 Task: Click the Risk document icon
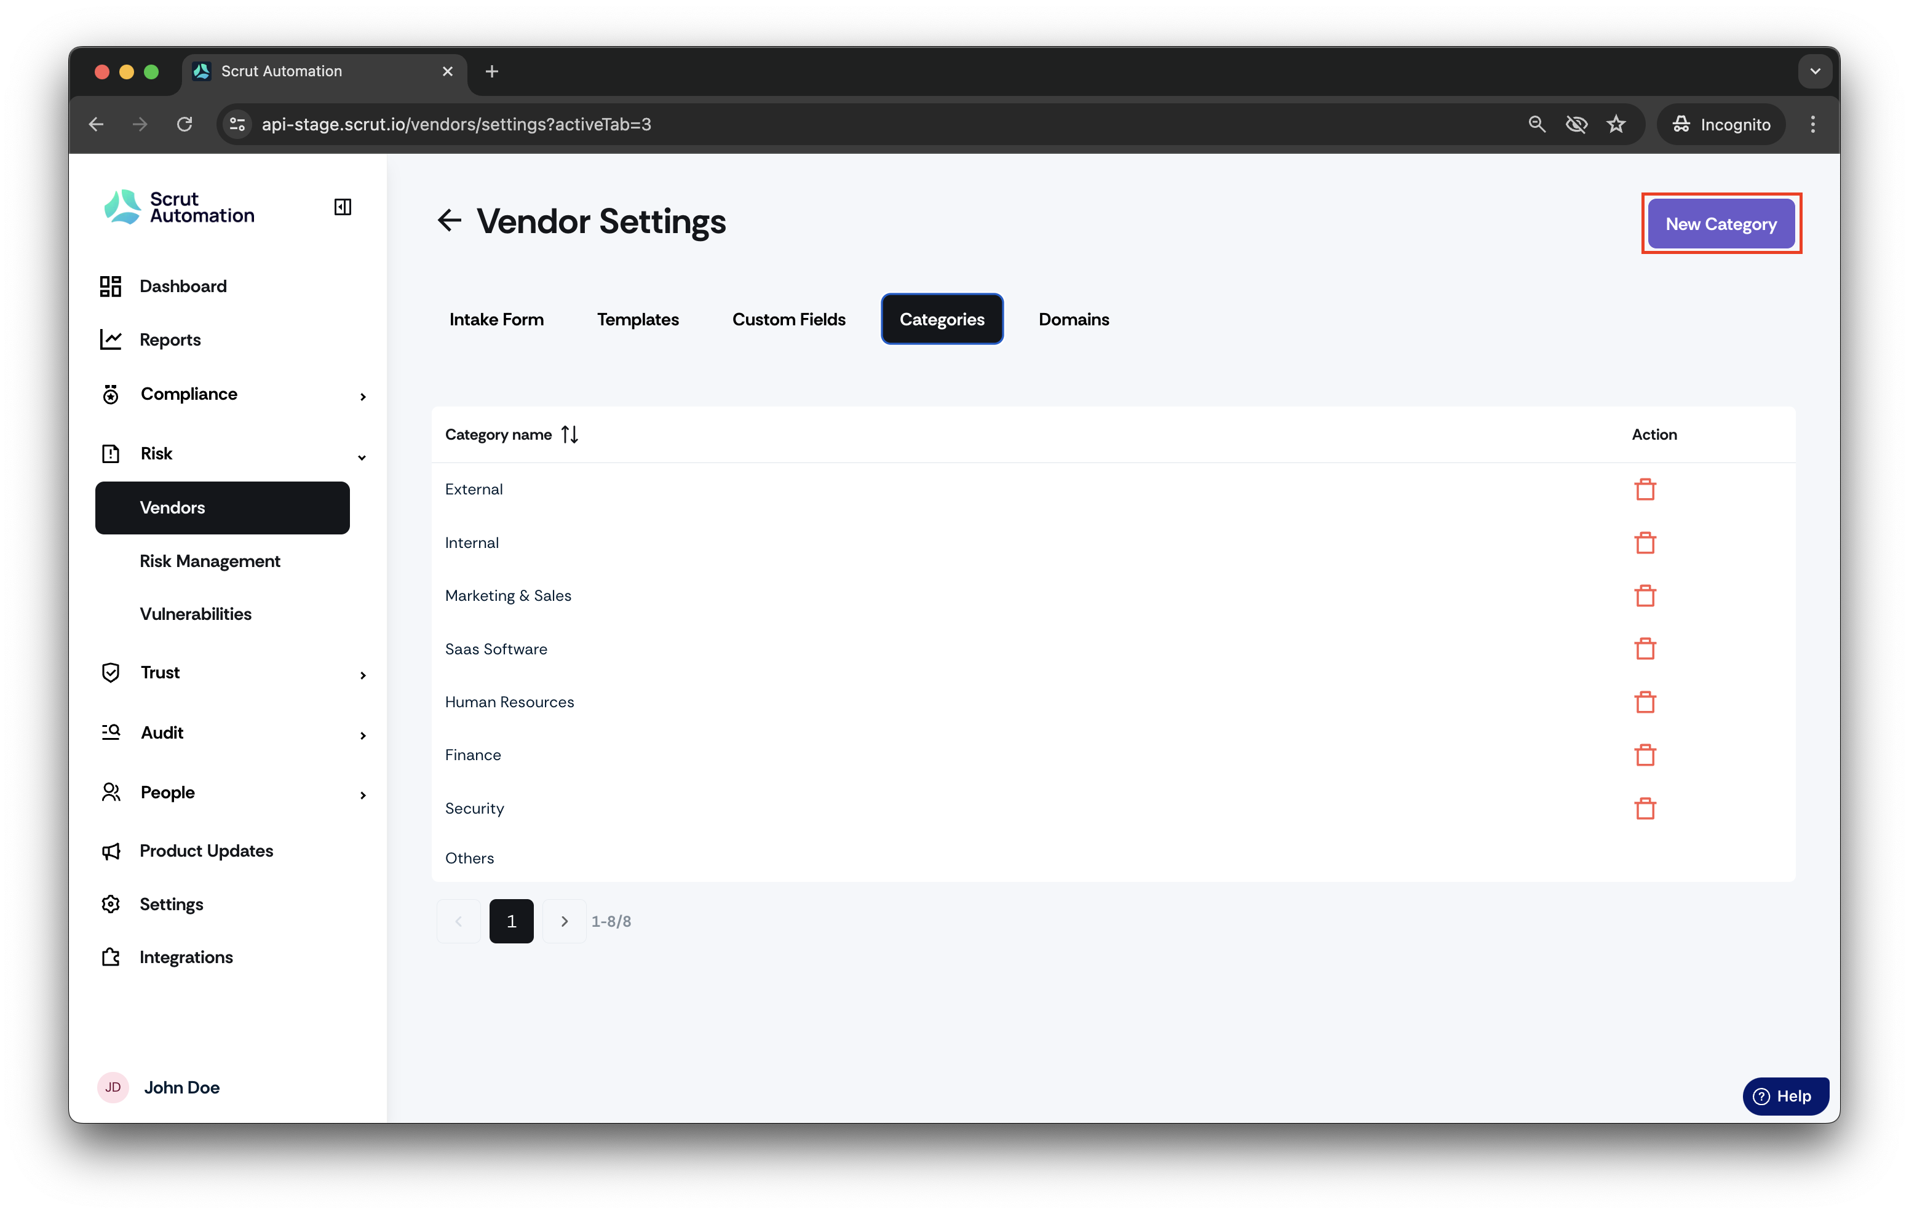click(x=111, y=454)
